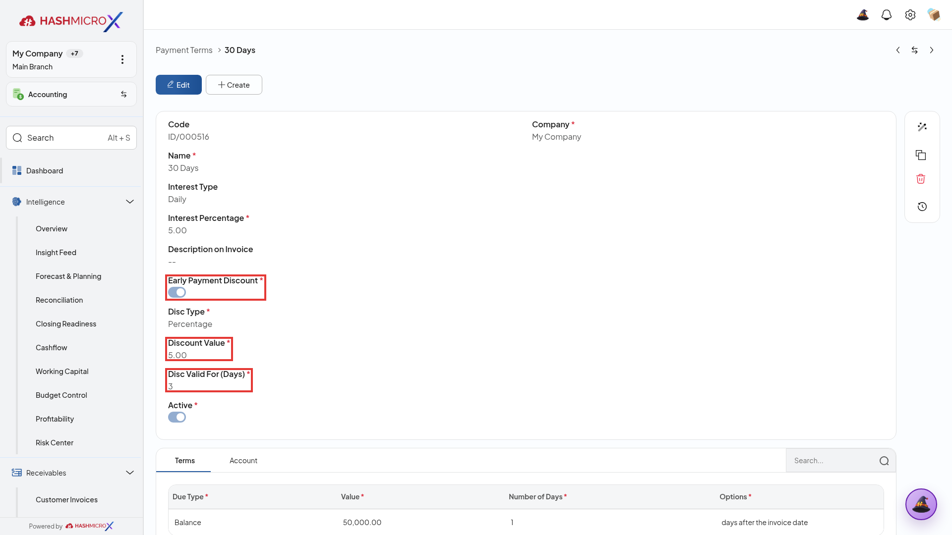Click the sidebar Search field

point(71,138)
